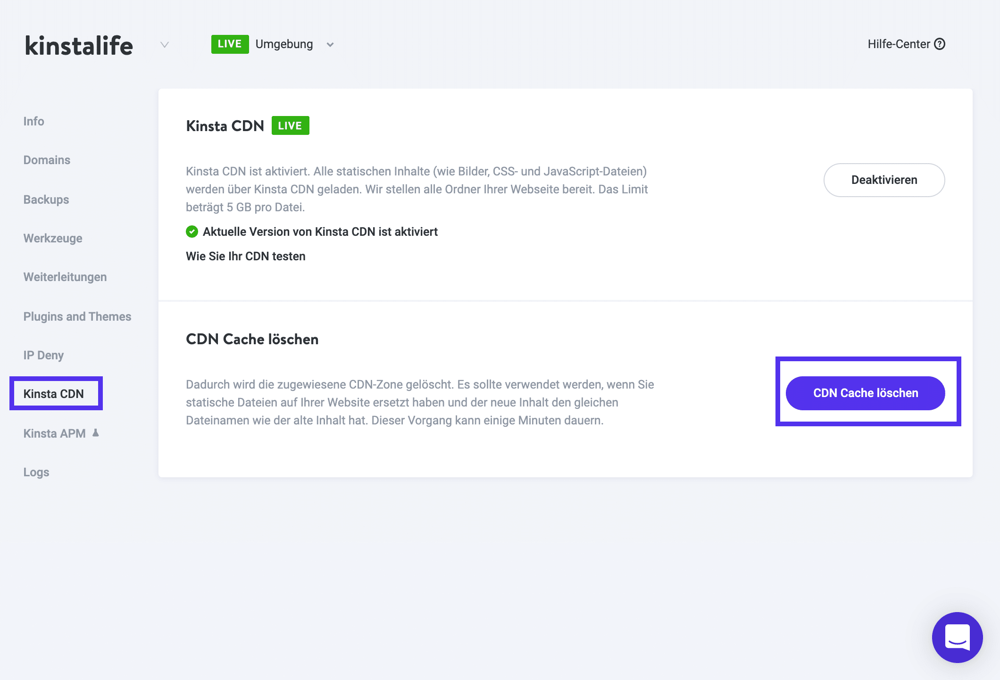Open Plugins and Themes

click(x=77, y=316)
